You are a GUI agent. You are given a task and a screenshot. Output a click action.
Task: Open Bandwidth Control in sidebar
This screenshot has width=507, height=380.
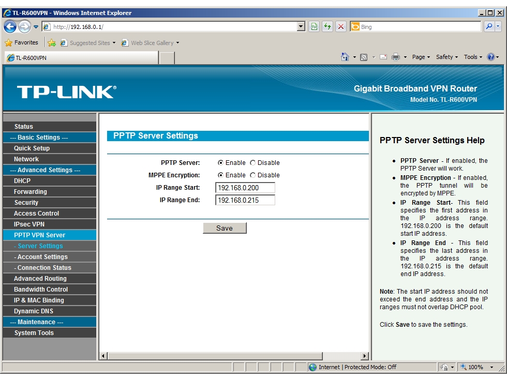(50, 290)
